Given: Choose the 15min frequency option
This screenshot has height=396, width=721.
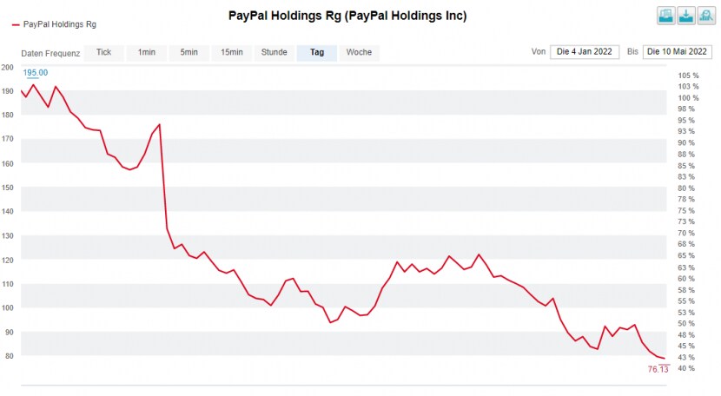Looking at the screenshot, I should coord(232,52).
